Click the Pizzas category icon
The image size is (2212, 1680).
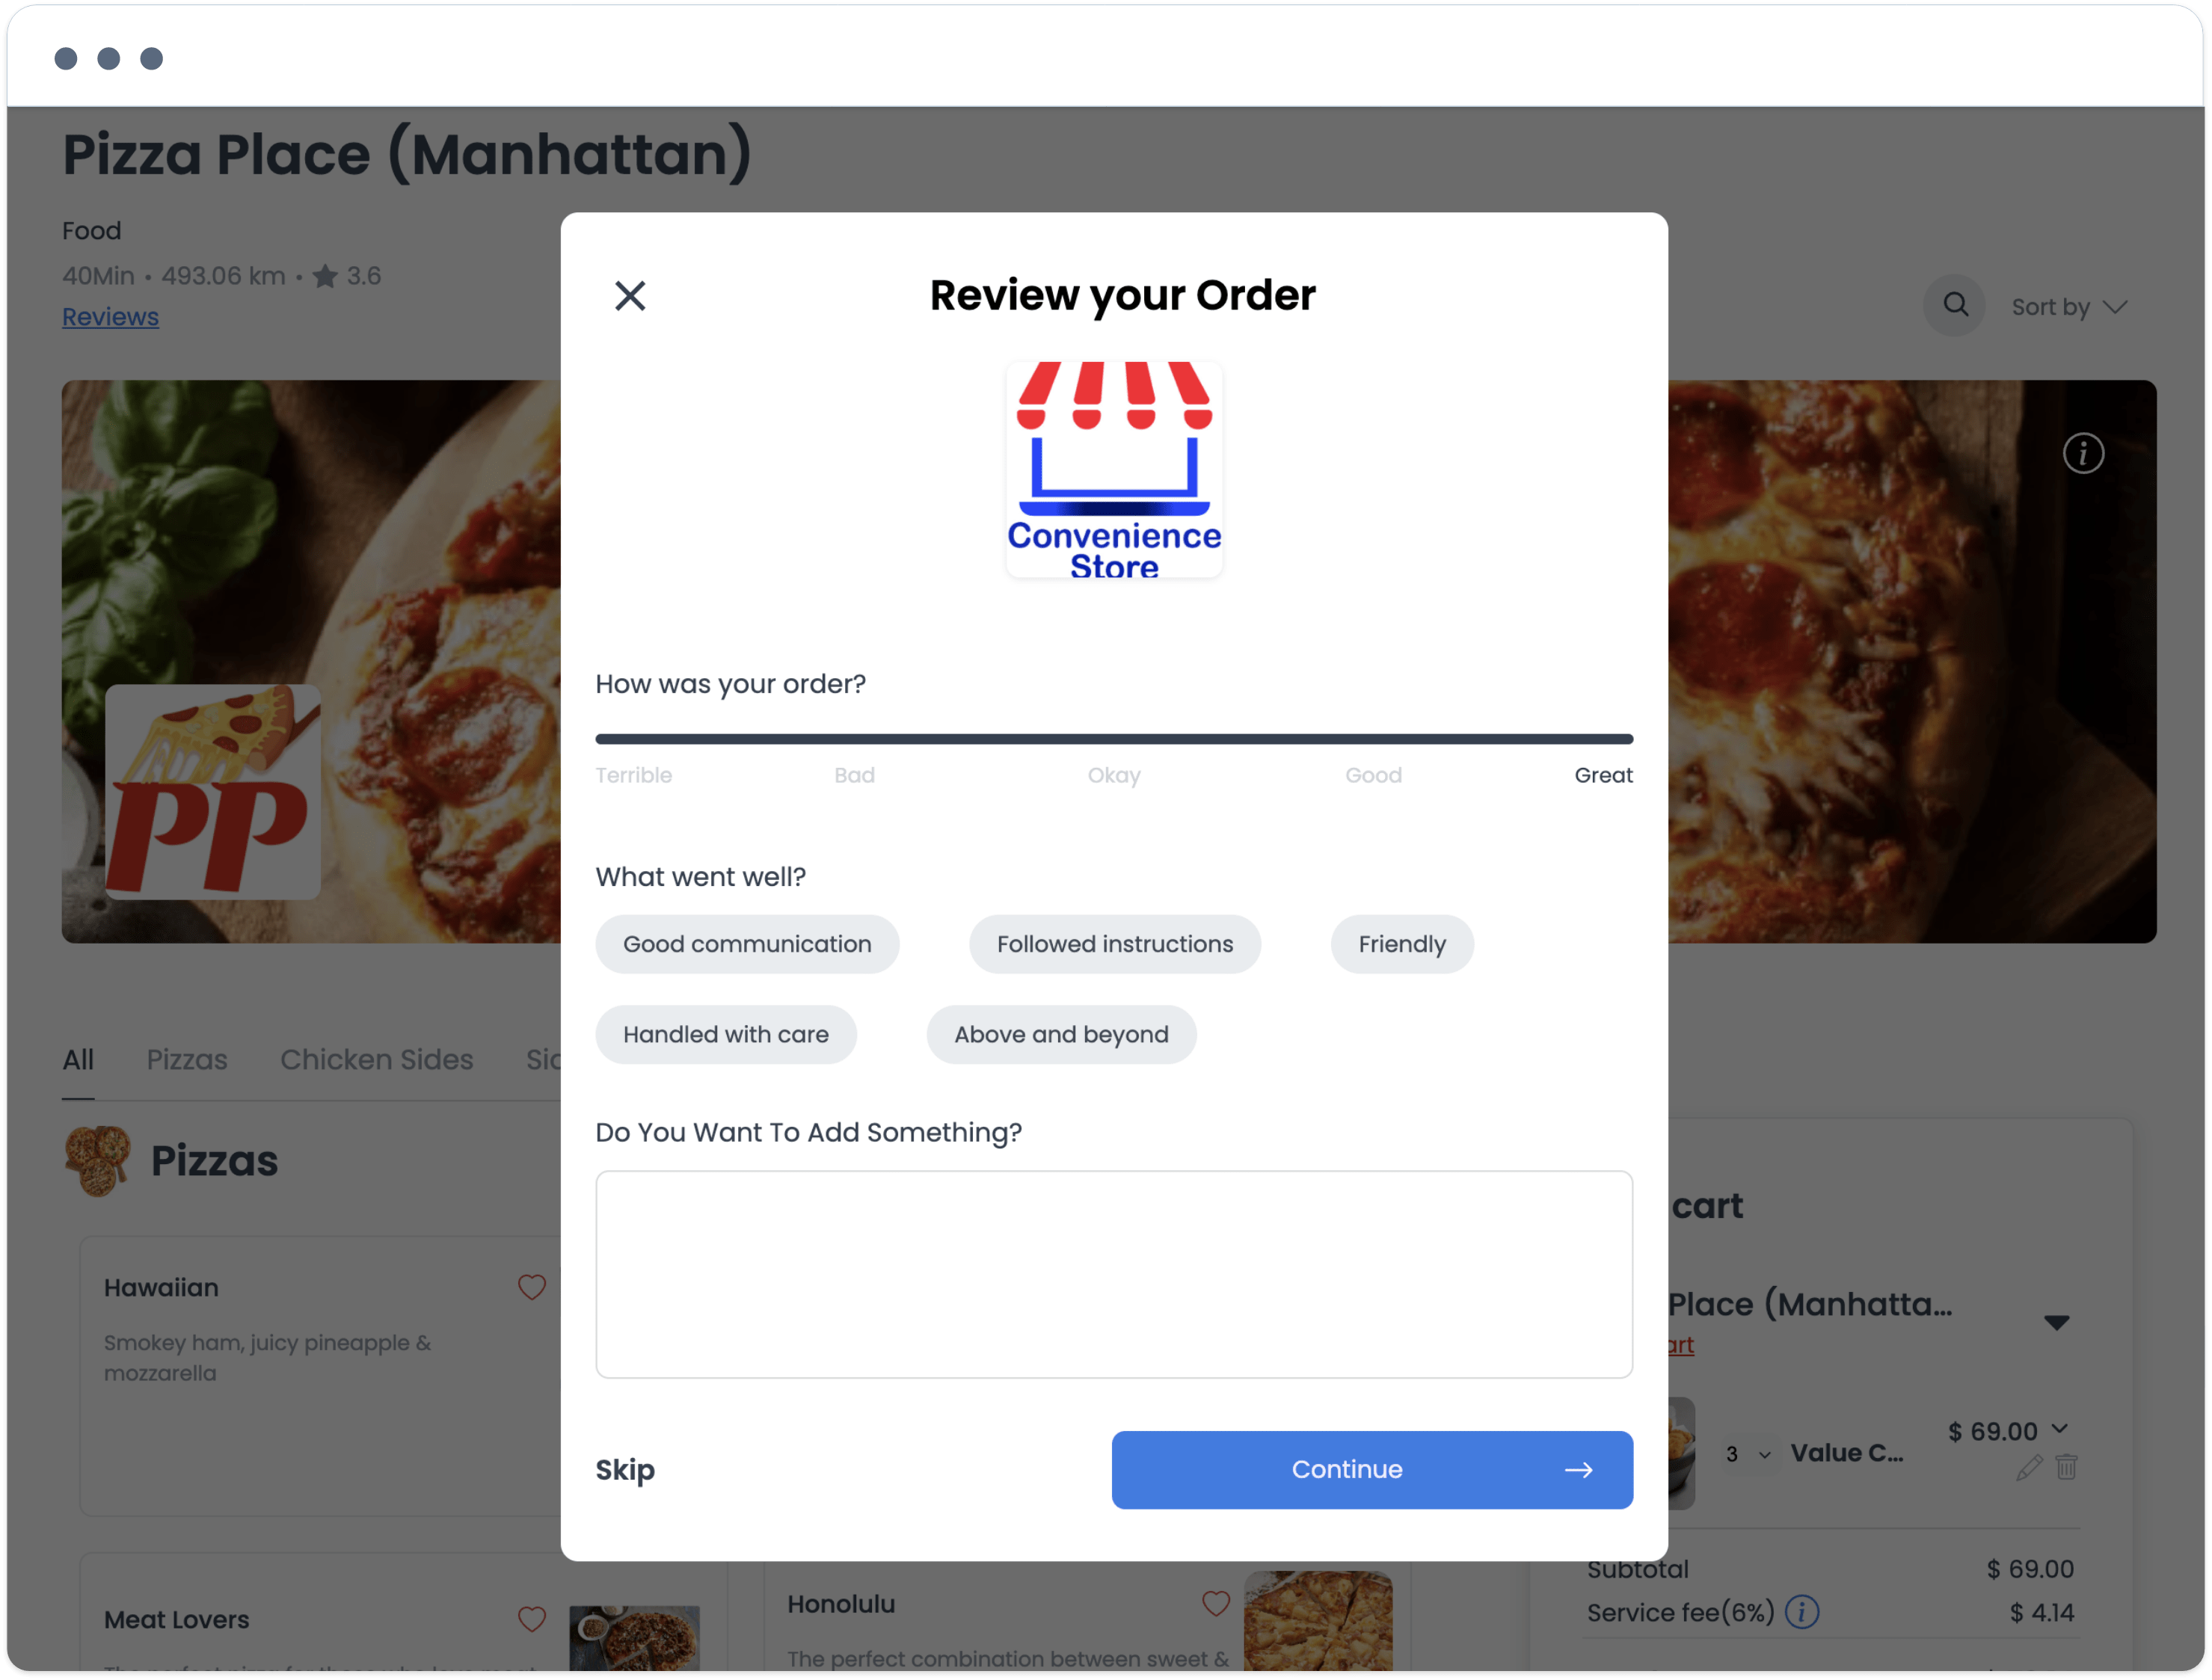[x=97, y=1160]
